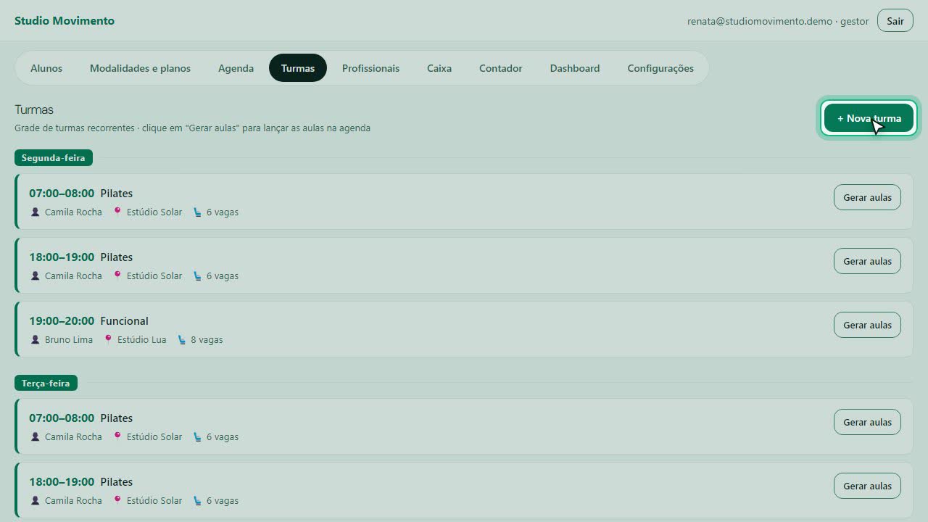Create a class with + Nova turma
The image size is (928, 522).
point(869,118)
